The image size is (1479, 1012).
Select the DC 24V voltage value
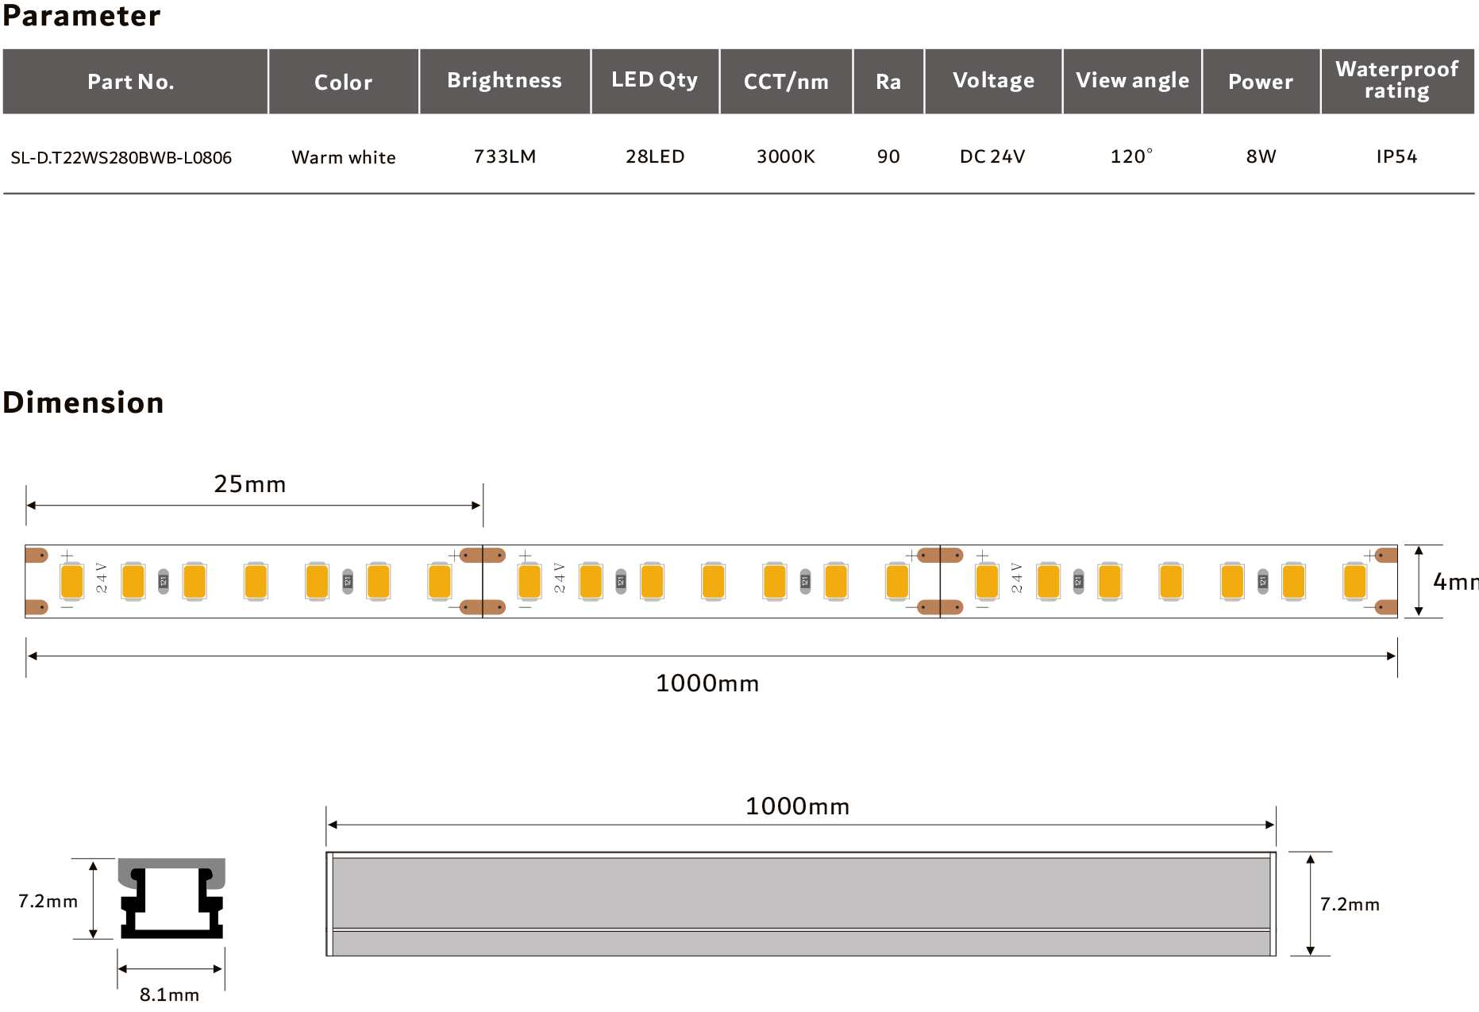[992, 156]
